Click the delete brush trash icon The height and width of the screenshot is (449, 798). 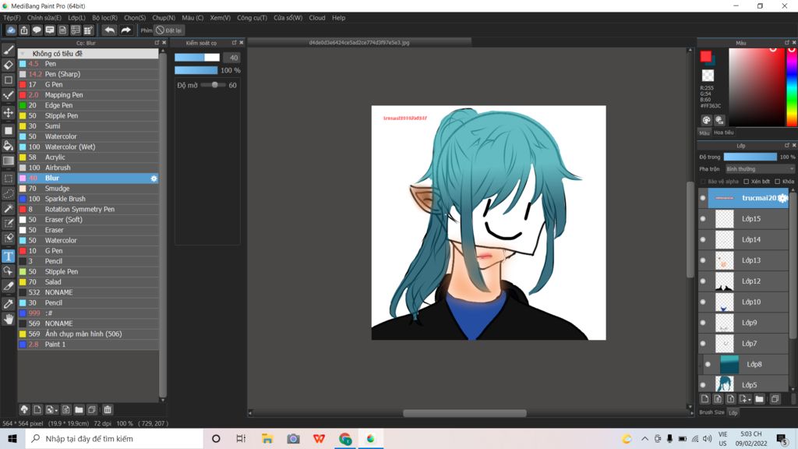coord(107,409)
